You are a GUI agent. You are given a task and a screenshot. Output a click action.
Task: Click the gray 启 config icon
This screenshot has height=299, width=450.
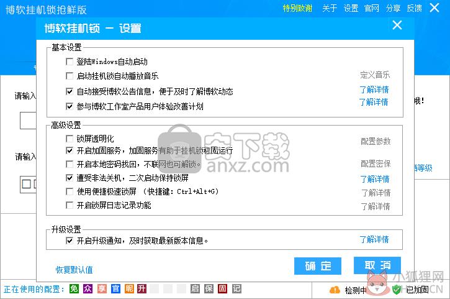(195, 288)
